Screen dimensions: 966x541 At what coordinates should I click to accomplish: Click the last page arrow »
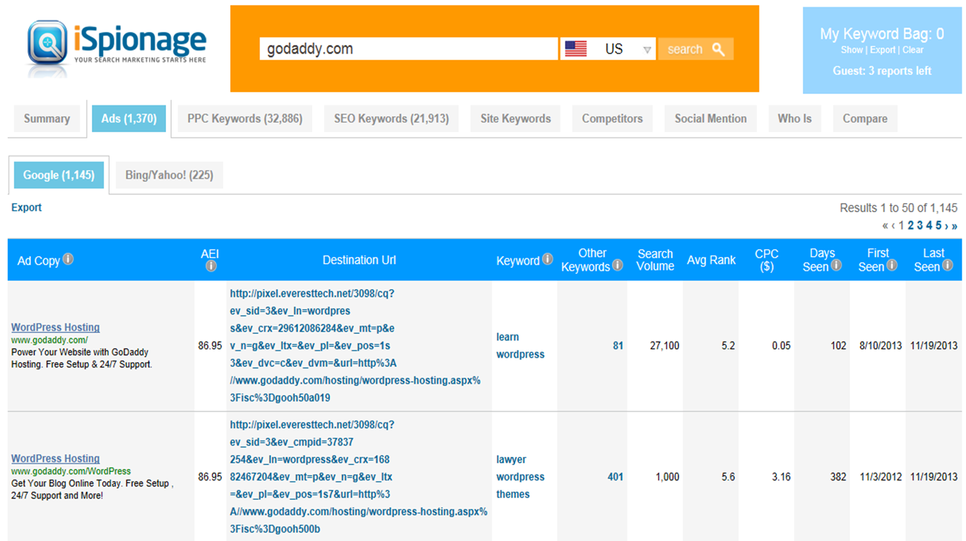pos(955,226)
